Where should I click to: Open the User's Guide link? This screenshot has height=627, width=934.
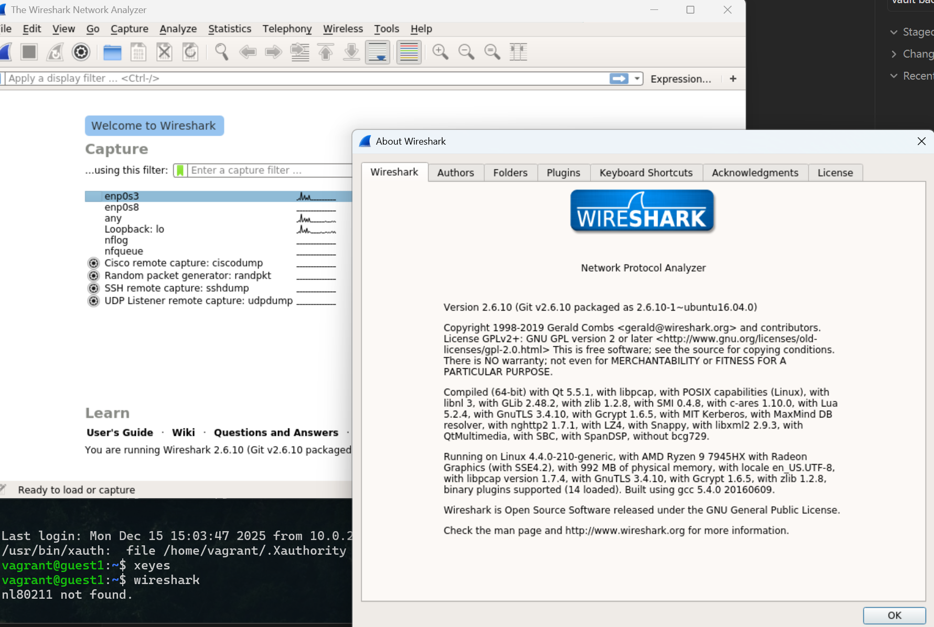(120, 433)
